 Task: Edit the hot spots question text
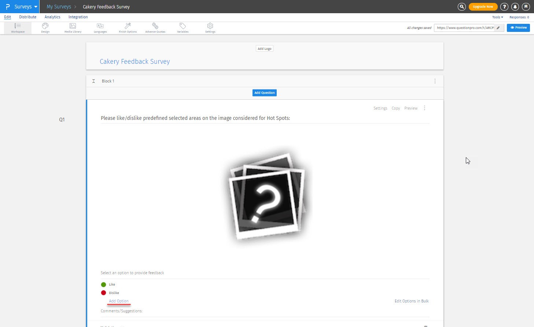tap(195, 118)
